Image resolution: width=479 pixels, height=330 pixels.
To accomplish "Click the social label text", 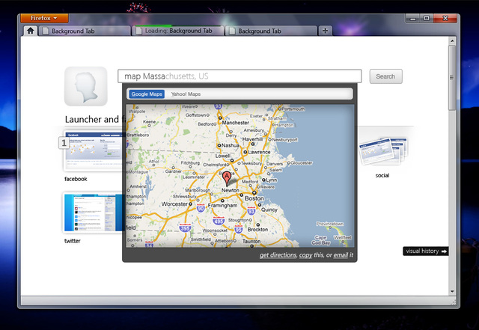I will pyautogui.click(x=382, y=175).
